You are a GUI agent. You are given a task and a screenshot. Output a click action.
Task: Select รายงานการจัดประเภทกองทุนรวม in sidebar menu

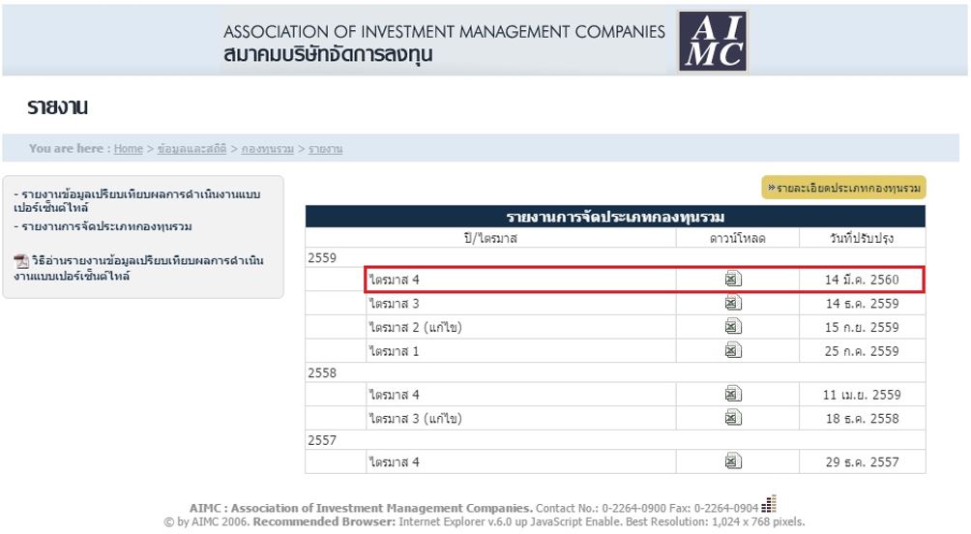pos(106,226)
